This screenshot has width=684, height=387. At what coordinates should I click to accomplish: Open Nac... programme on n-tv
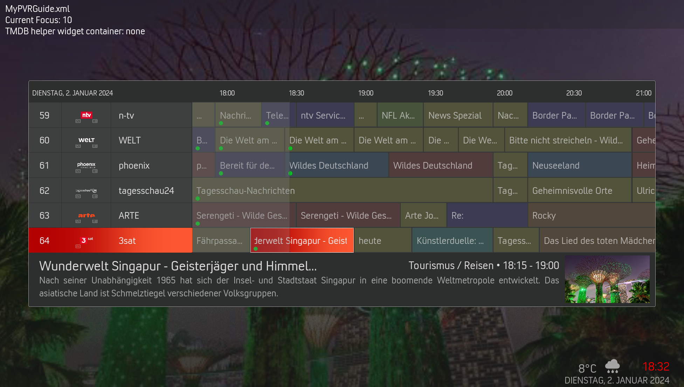tap(510, 115)
